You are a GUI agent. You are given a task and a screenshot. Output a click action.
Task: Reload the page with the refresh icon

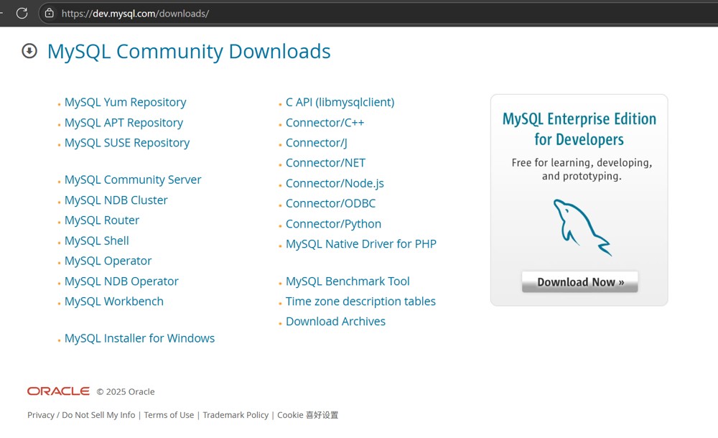22,14
